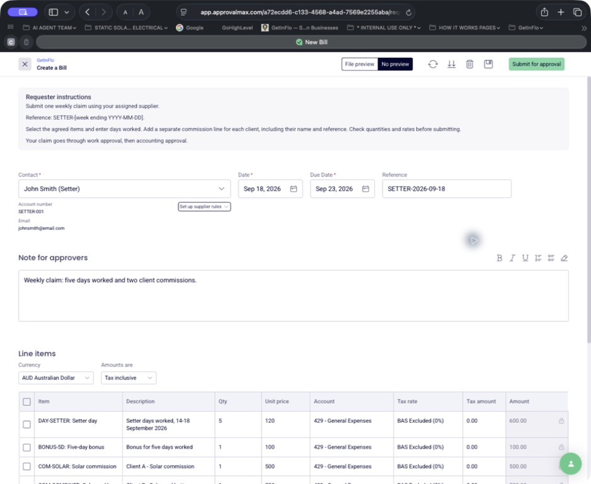The image size is (591, 484).
Task: Switch to File preview
Action: [x=359, y=64]
